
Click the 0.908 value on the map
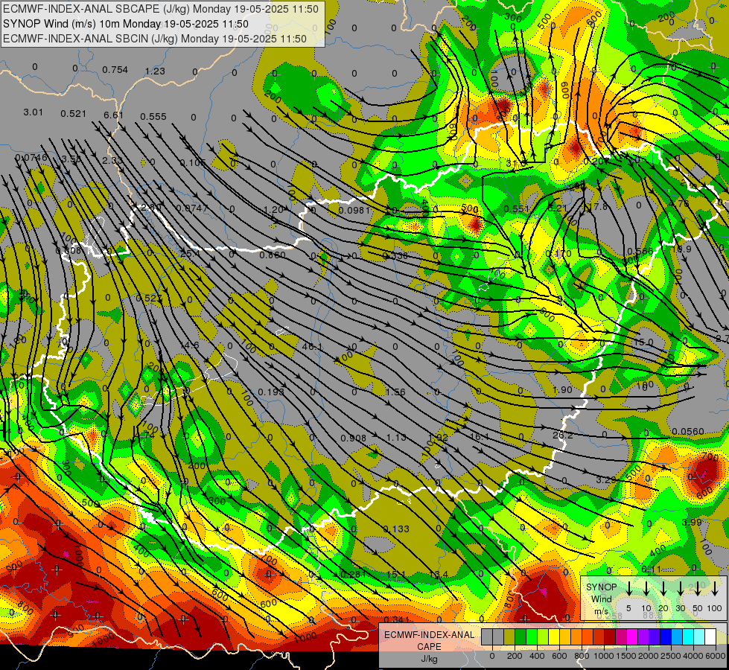coord(354,438)
